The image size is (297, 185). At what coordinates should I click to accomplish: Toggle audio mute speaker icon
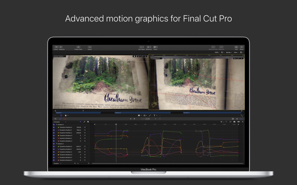coord(237,119)
